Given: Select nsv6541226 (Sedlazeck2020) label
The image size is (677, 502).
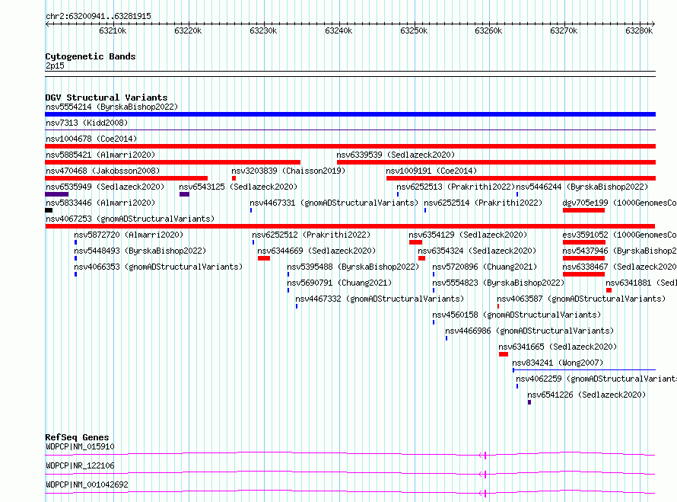Looking at the screenshot, I should coord(586,395).
